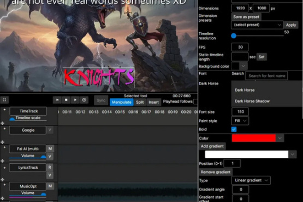The height and width of the screenshot is (202, 303).
Task: Click Set for static timeline length
Action: 262,57
